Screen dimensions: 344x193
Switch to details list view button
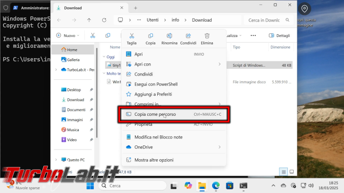[x=284, y=172]
